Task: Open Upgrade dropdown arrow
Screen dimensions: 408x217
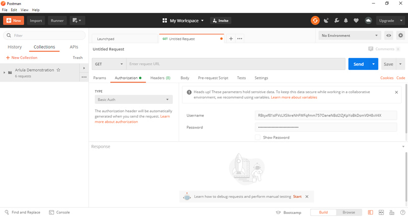Action: (x=401, y=20)
